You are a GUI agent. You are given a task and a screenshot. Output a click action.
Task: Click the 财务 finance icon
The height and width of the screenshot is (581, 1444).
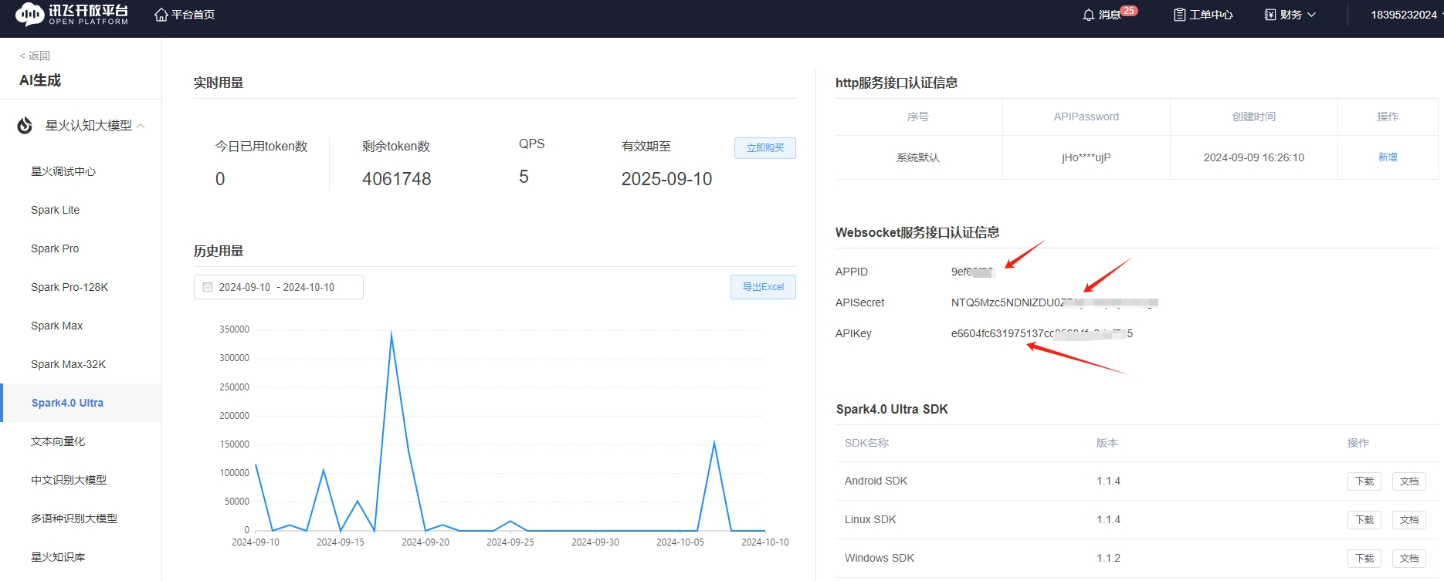(x=1270, y=15)
